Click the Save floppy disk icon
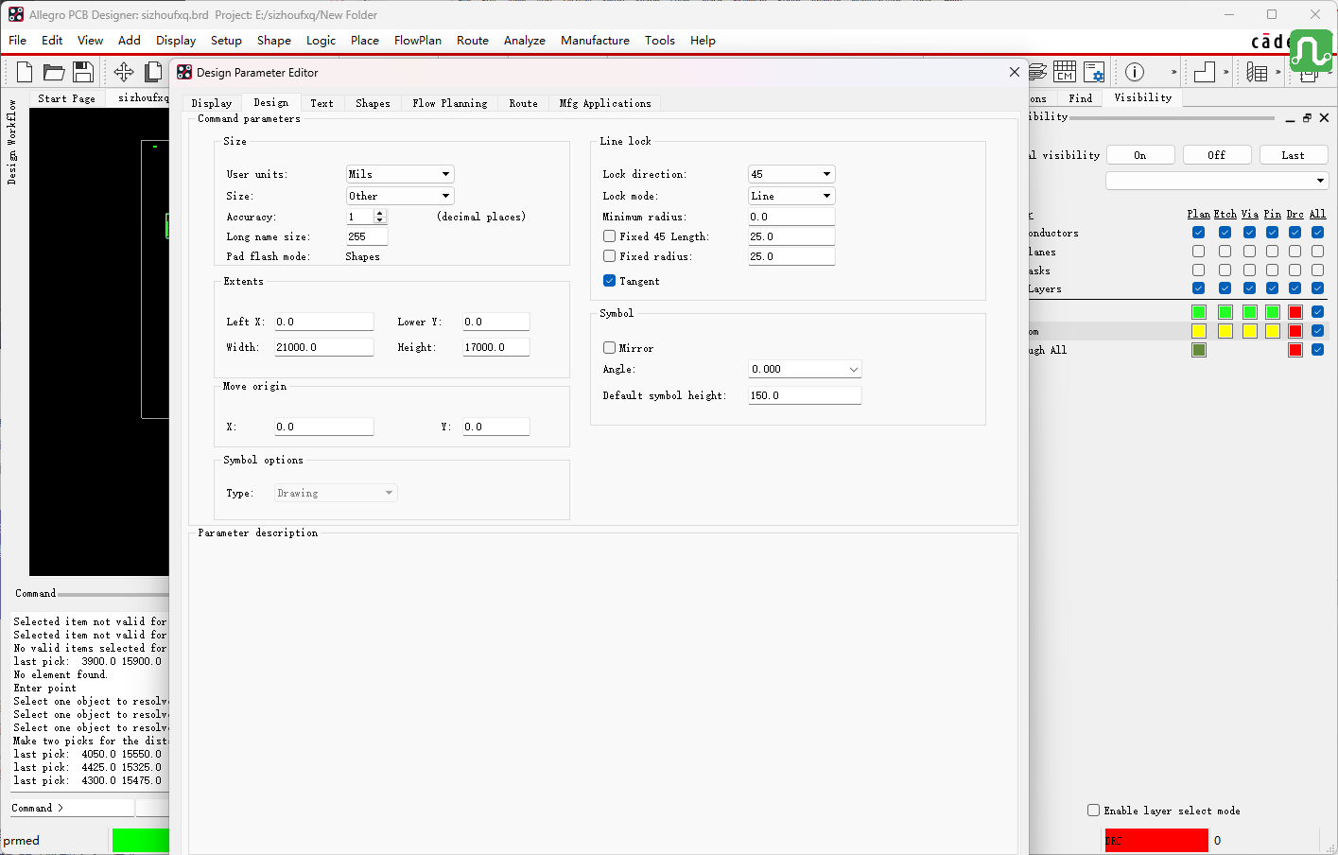1338x855 pixels. point(83,72)
